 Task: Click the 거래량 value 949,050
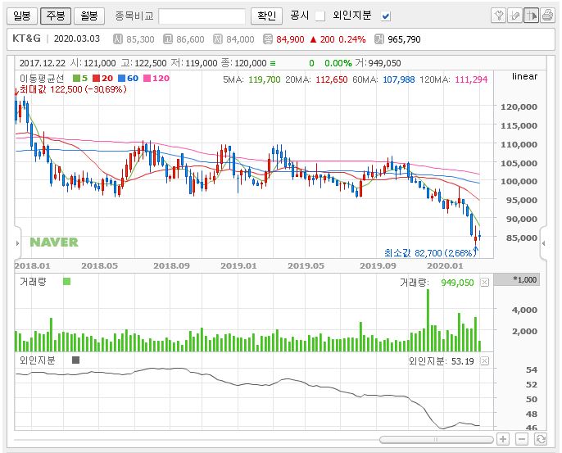pyautogui.click(x=457, y=283)
